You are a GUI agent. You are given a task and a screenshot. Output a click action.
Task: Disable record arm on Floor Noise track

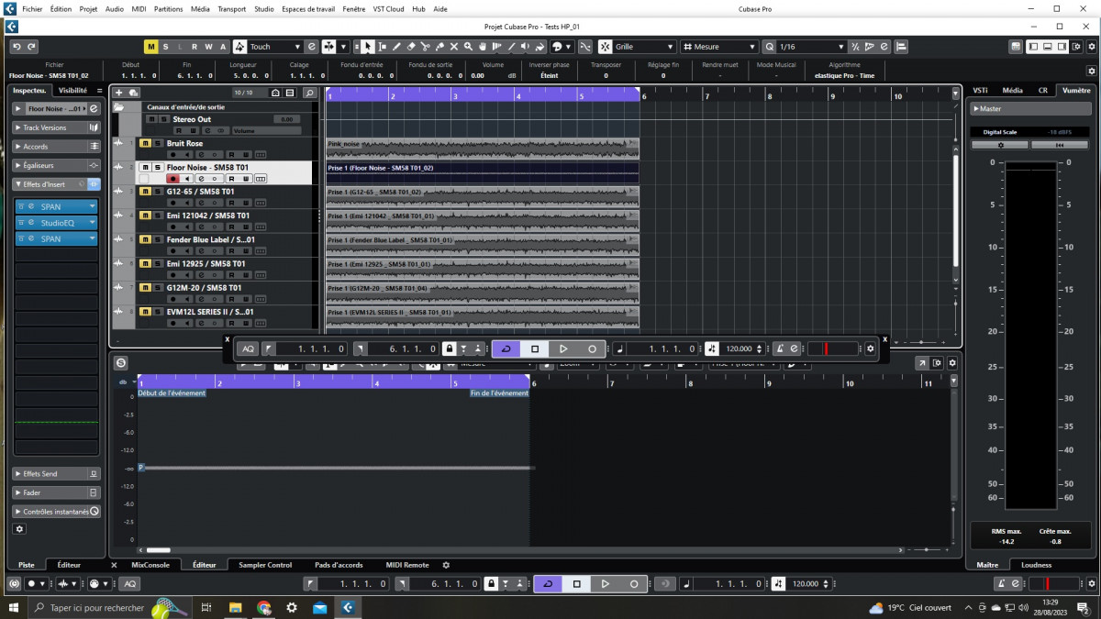172,179
